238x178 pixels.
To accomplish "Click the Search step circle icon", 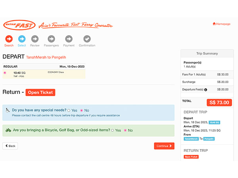I will click(x=9, y=39).
